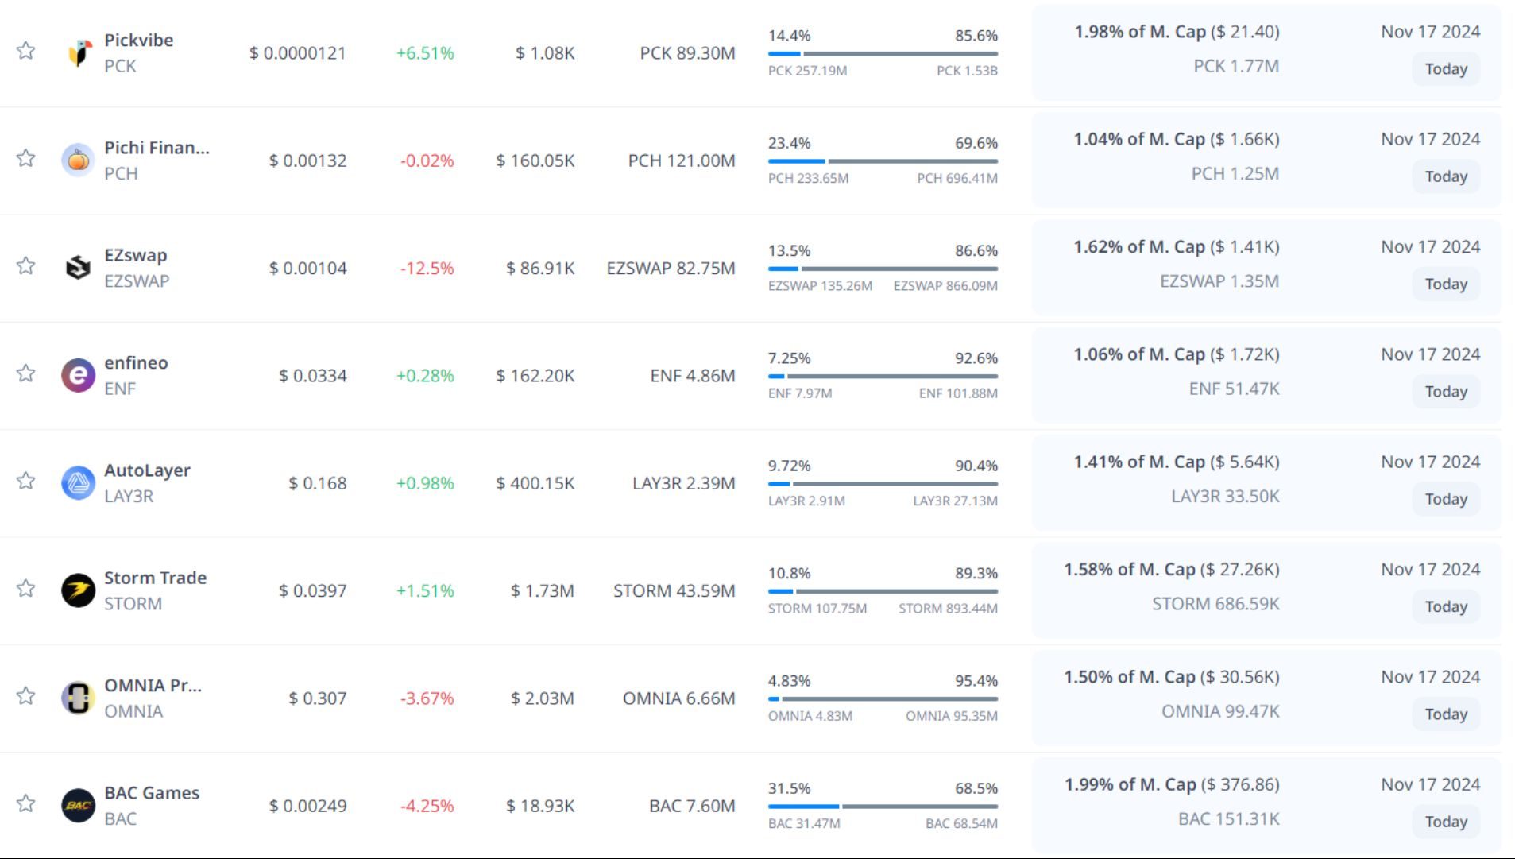
Task: Click the Pickvibe toucan logo icon
Action: tap(78, 53)
